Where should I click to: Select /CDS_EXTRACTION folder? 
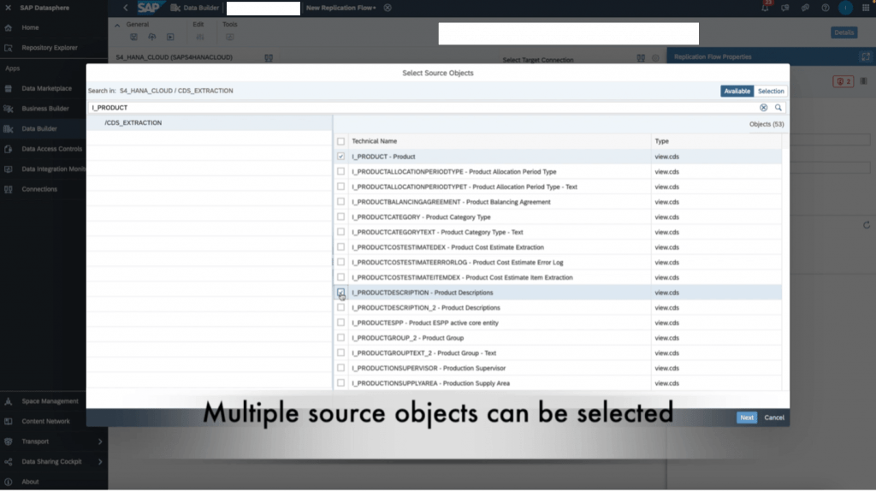pyautogui.click(x=210, y=123)
